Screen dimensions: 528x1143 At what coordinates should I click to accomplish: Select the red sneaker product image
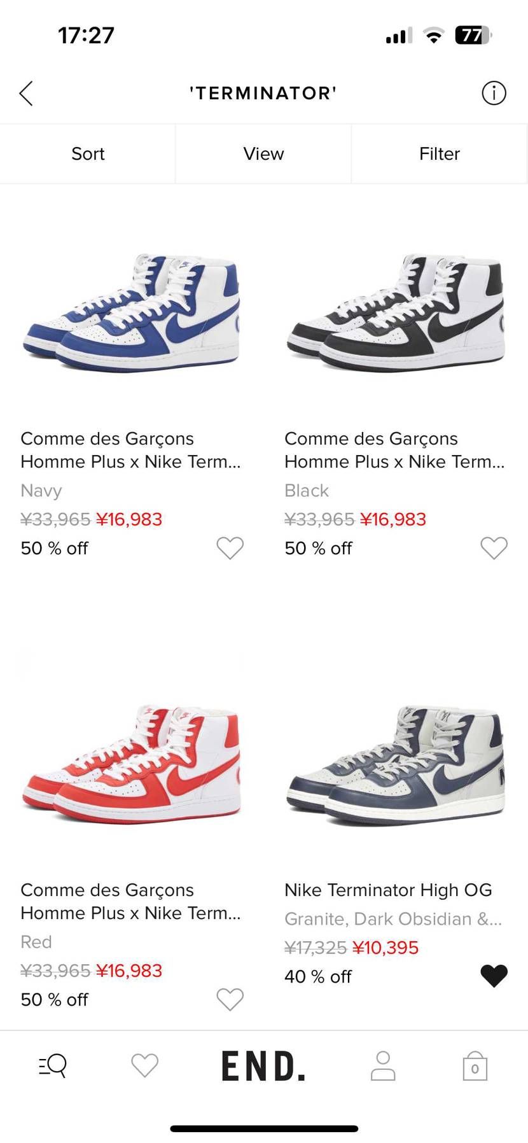point(132,764)
